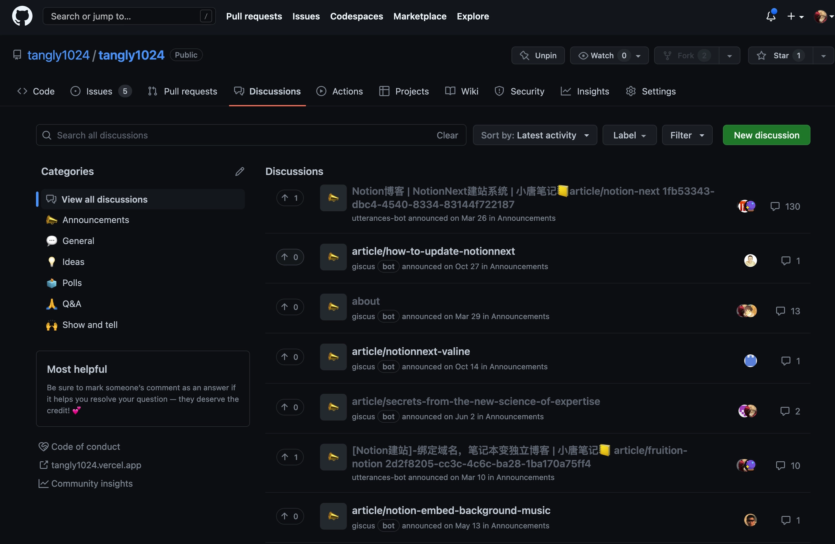Click the slash shortcut icon in search

tap(206, 16)
